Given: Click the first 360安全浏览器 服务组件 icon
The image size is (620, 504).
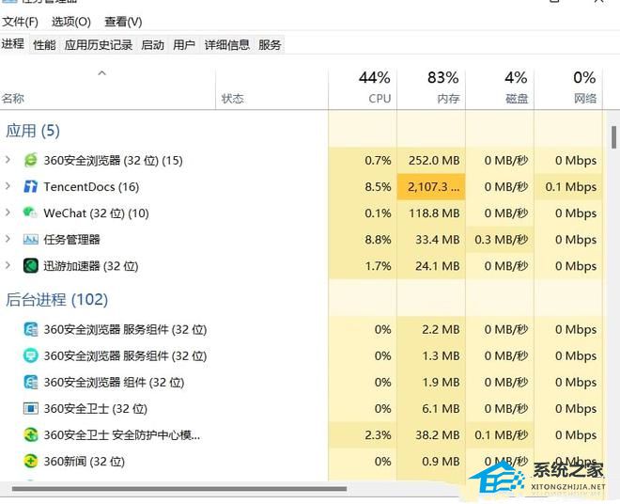Looking at the screenshot, I should click(30, 329).
